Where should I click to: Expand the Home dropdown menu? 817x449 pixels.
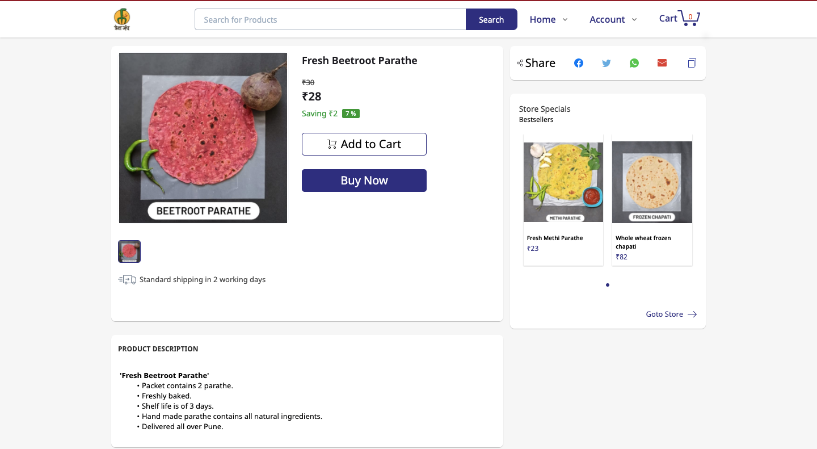click(548, 19)
